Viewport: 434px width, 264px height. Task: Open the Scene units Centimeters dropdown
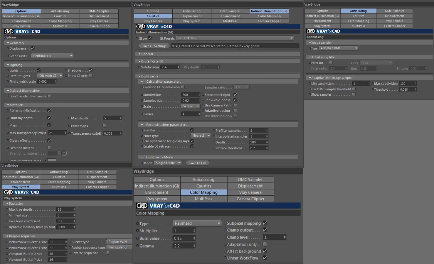pos(52,56)
